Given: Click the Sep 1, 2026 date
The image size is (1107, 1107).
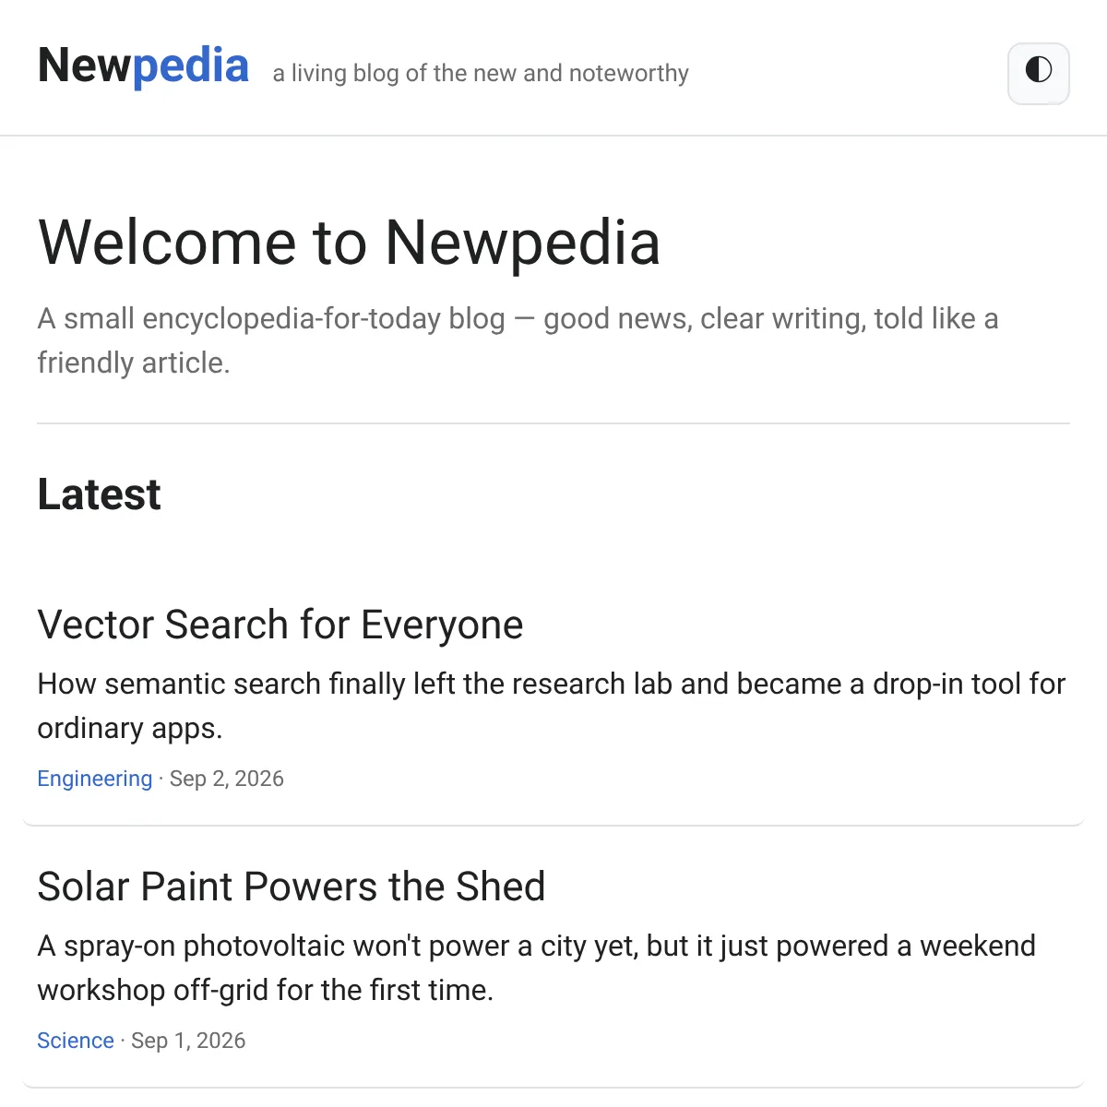Looking at the screenshot, I should pos(188,1041).
